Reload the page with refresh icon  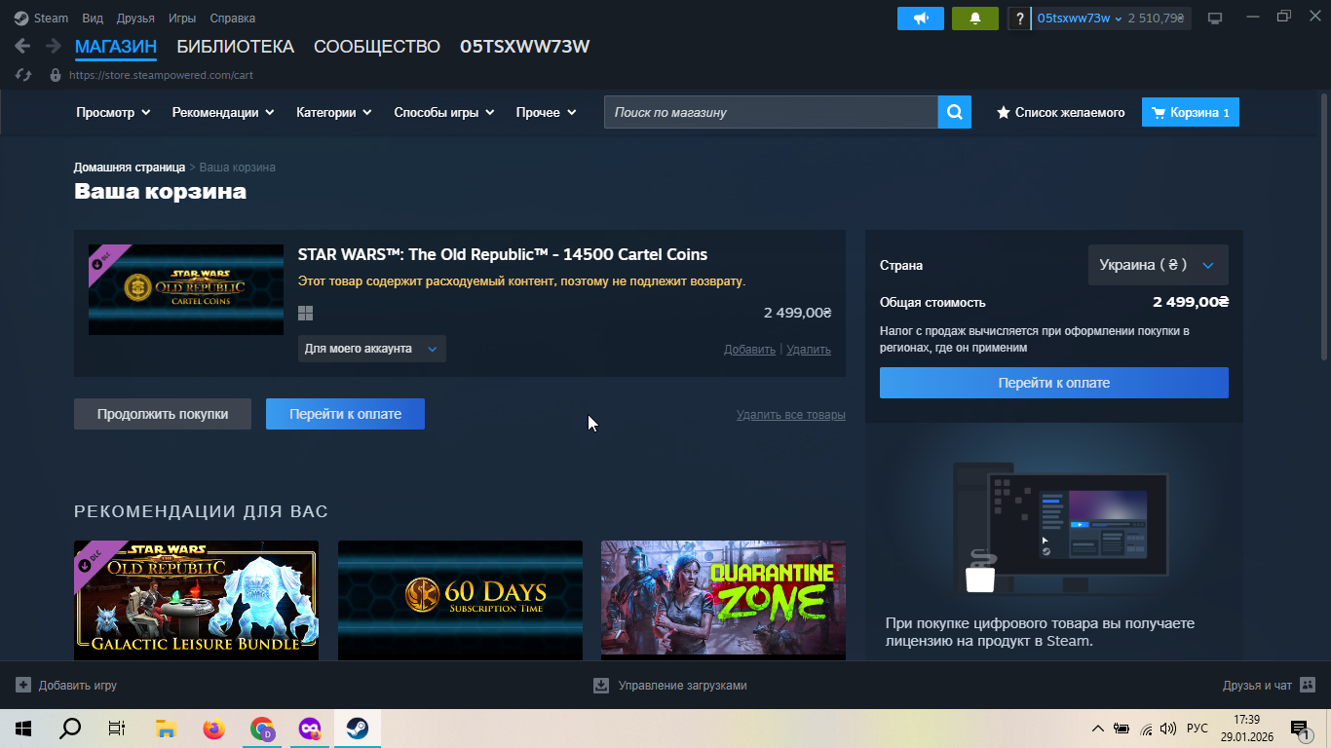tap(24, 75)
